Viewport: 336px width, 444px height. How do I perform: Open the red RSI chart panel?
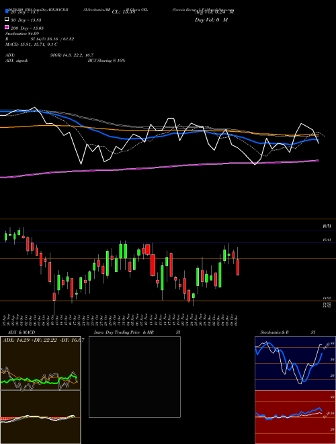295,417
